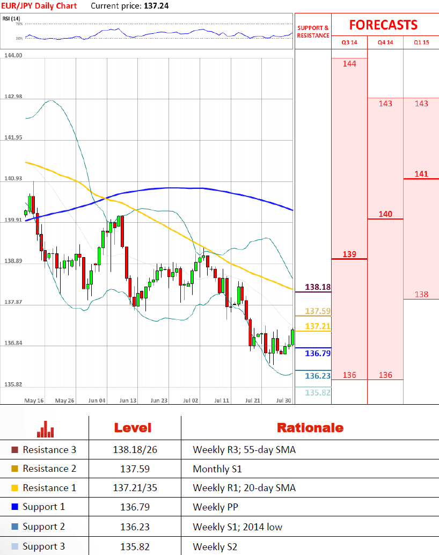Click the level value 138.18/26

[x=135, y=450]
